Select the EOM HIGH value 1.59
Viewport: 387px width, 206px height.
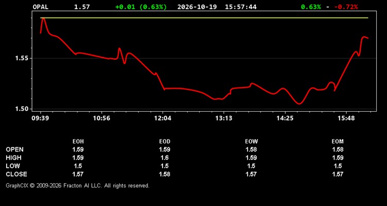pyautogui.click(x=337, y=158)
